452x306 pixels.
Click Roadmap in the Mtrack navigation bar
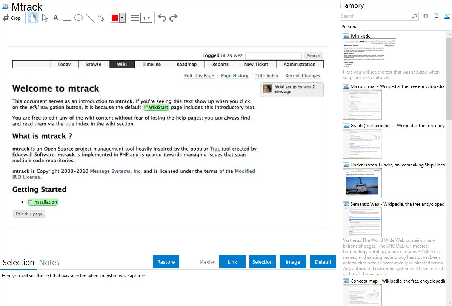coord(186,64)
